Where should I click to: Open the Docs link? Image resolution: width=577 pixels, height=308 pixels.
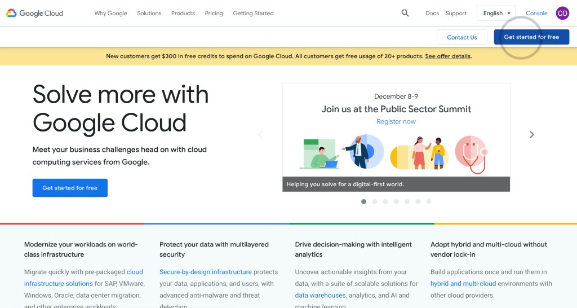pyautogui.click(x=432, y=14)
